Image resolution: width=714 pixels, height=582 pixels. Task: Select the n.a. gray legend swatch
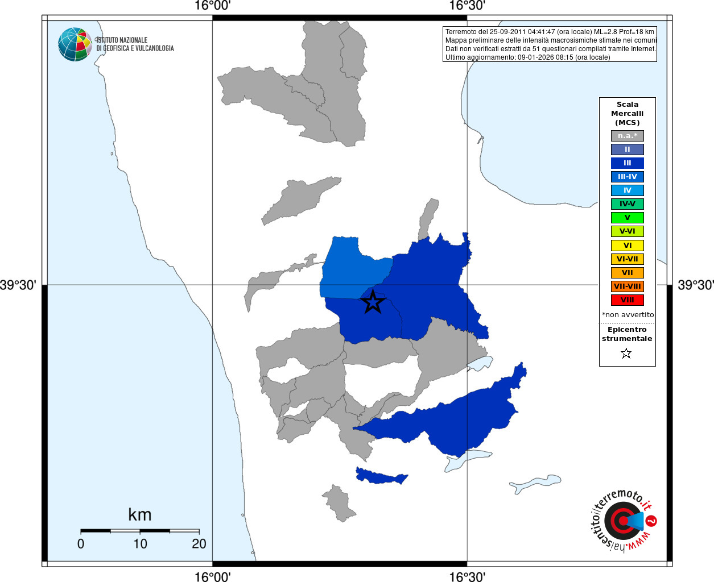pyautogui.click(x=628, y=136)
